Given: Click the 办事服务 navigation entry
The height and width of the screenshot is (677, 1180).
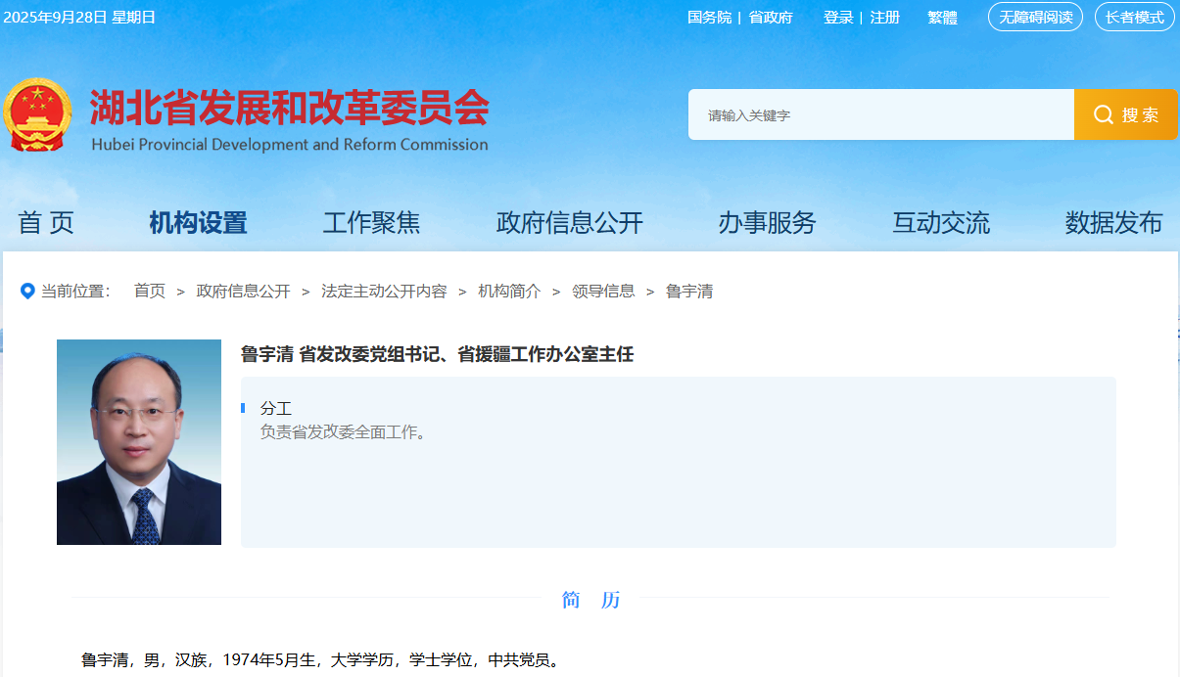Looking at the screenshot, I should (x=768, y=222).
